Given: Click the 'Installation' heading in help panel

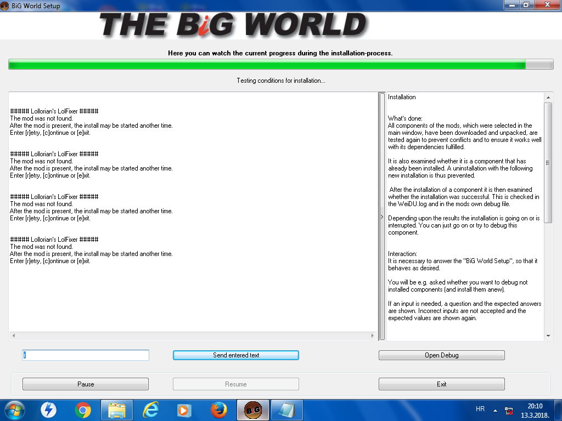Looking at the screenshot, I should click(x=402, y=97).
